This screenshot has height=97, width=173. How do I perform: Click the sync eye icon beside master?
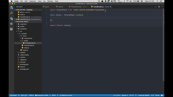(19, 95)
